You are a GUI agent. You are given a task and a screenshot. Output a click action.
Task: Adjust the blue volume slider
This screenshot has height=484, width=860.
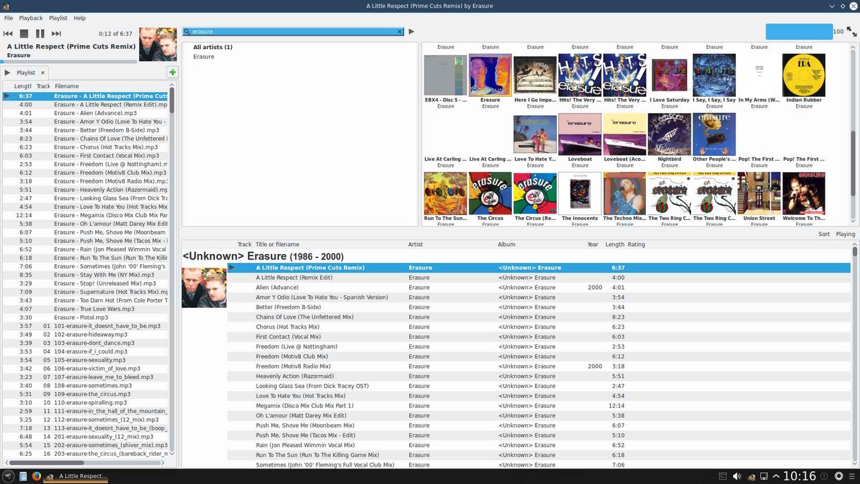tap(799, 32)
